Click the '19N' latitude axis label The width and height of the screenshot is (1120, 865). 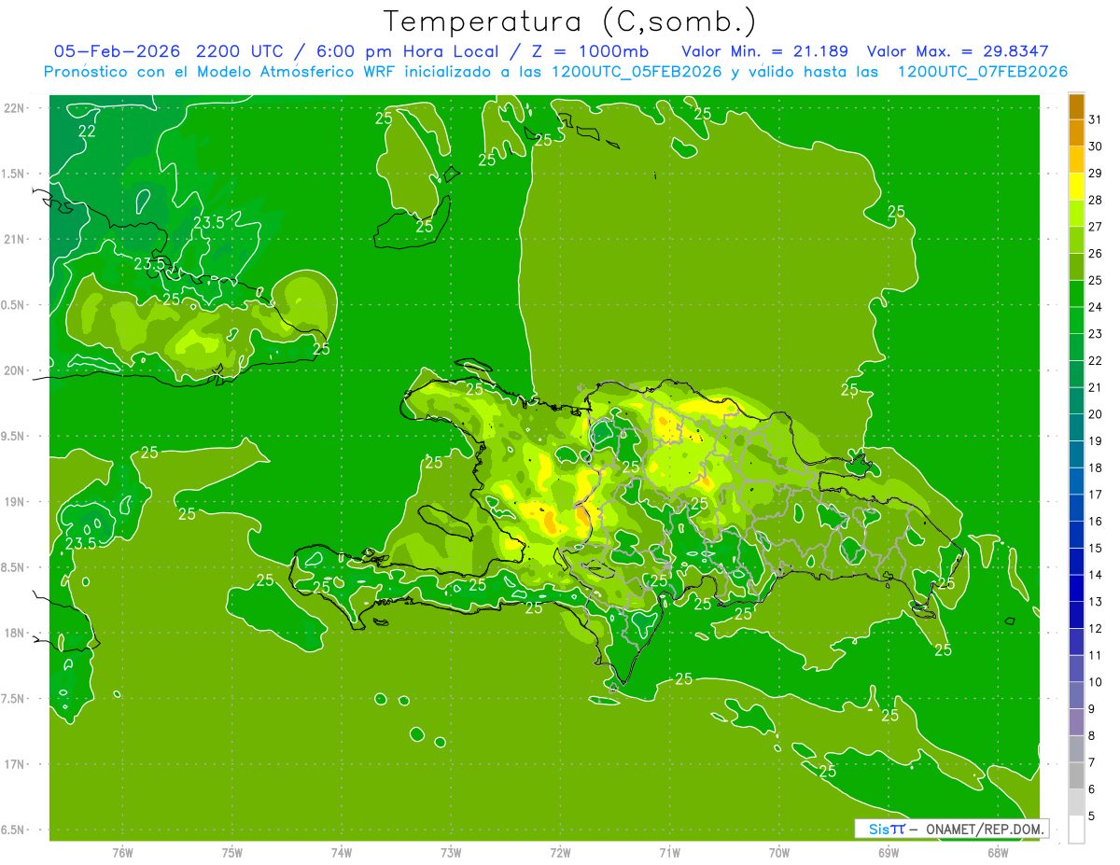click(13, 502)
